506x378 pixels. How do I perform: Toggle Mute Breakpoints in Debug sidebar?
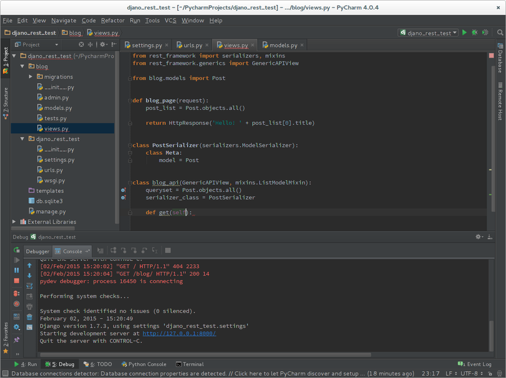point(16,304)
